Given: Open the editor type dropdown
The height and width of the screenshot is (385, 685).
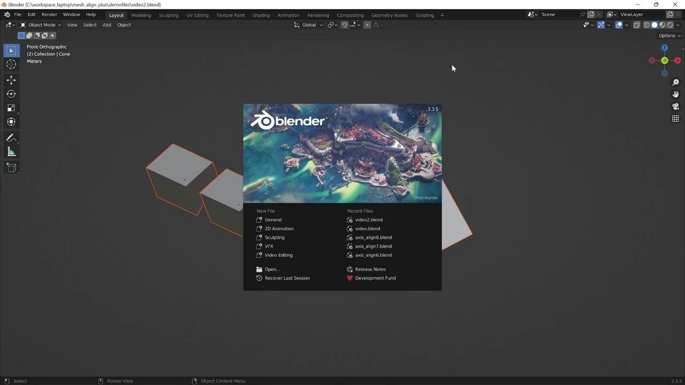Looking at the screenshot, I should [x=10, y=25].
